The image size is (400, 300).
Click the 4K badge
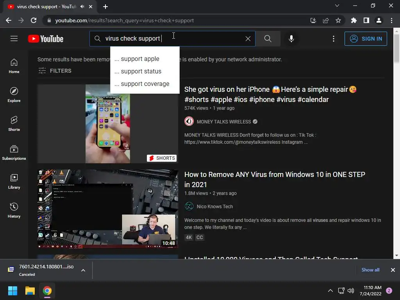pos(189,237)
